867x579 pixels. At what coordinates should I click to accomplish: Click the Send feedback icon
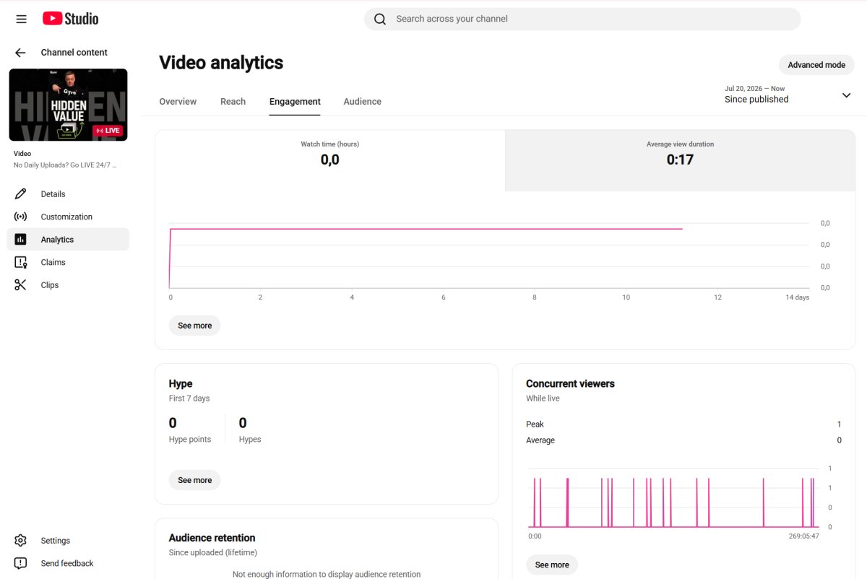20,563
